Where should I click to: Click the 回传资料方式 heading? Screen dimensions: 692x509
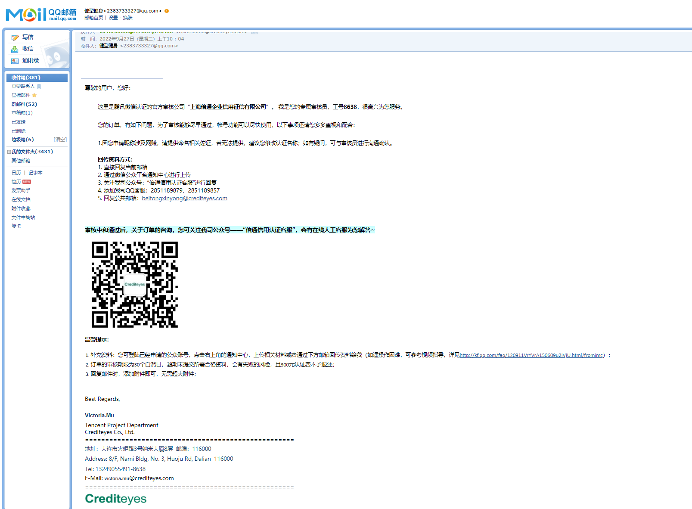pos(115,160)
